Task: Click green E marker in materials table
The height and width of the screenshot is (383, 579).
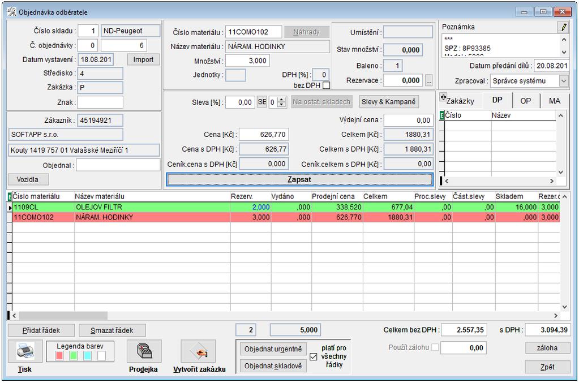Action: coord(10,197)
